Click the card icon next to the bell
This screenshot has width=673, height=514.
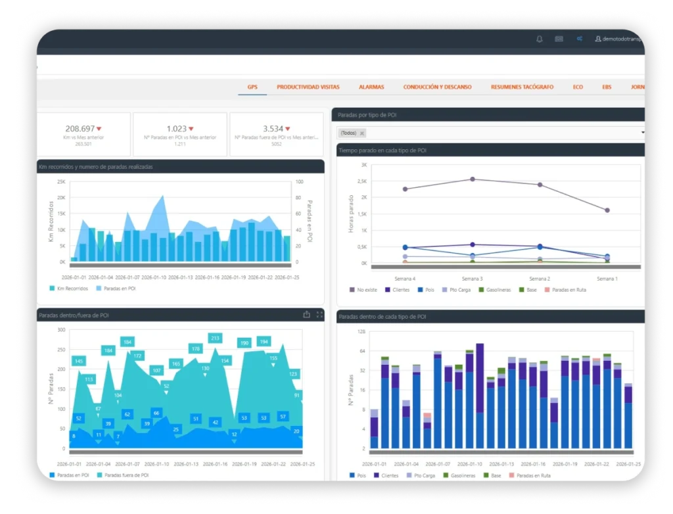559,39
